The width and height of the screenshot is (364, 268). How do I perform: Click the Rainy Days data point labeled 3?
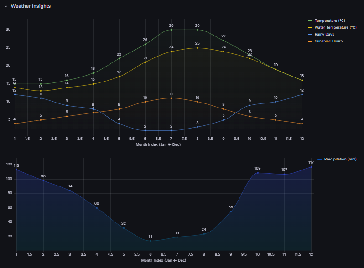[x=198, y=127]
